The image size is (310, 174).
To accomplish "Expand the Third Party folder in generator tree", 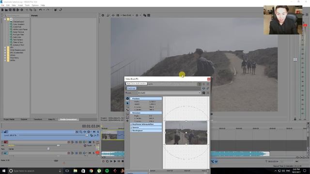I will pos(5,58).
